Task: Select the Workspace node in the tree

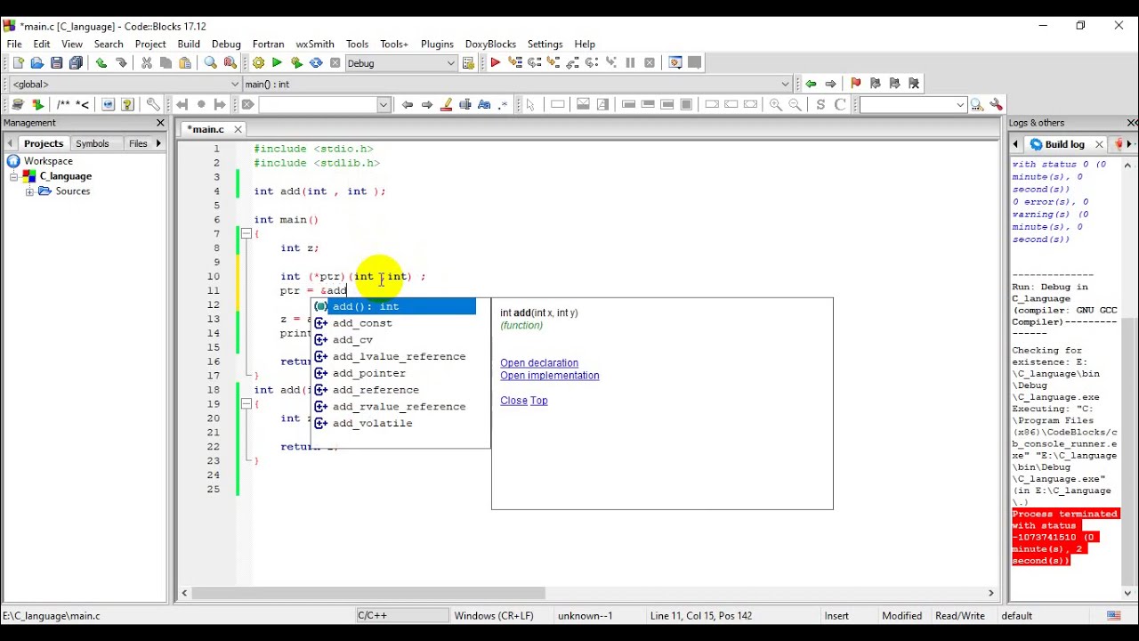Action: (48, 161)
